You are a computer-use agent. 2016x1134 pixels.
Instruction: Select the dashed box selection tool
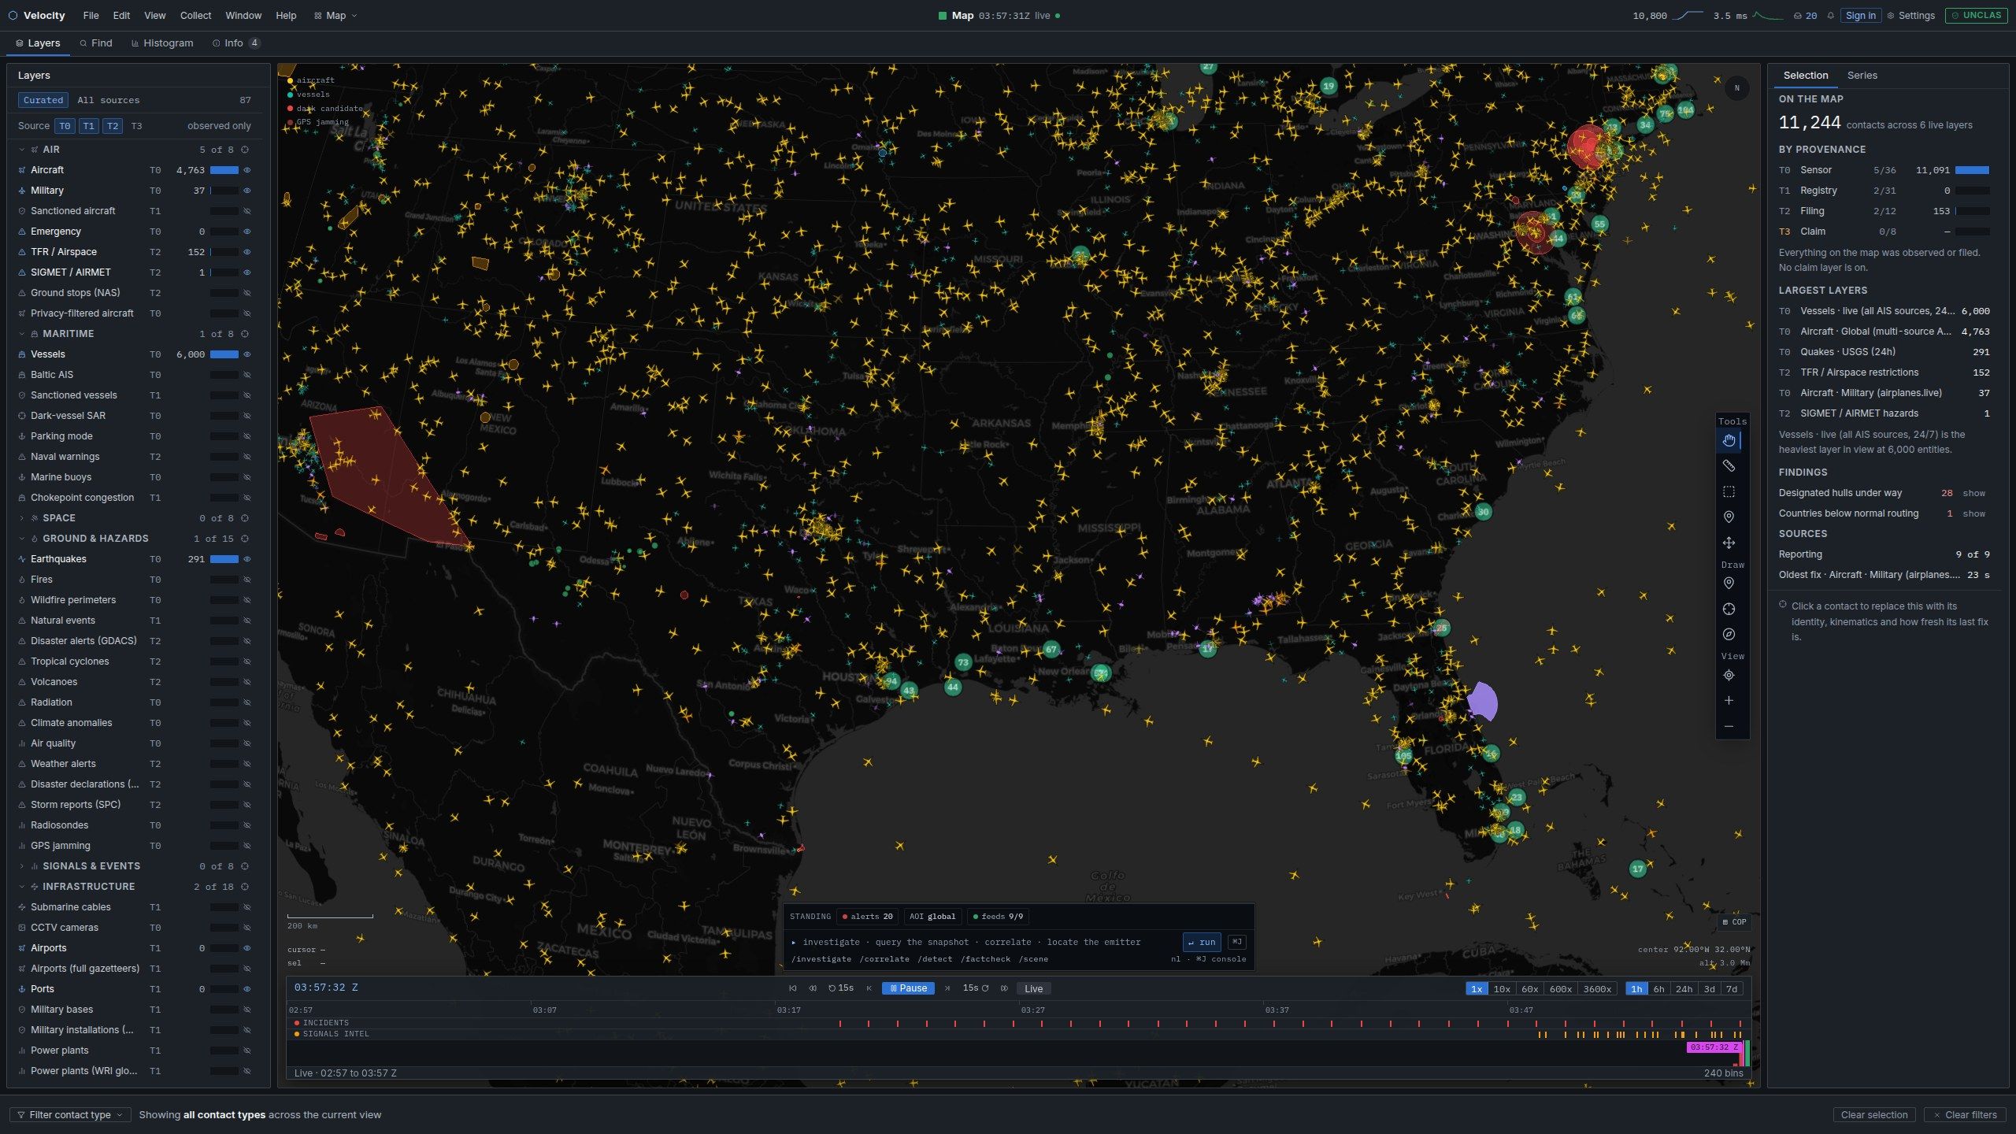1729,491
